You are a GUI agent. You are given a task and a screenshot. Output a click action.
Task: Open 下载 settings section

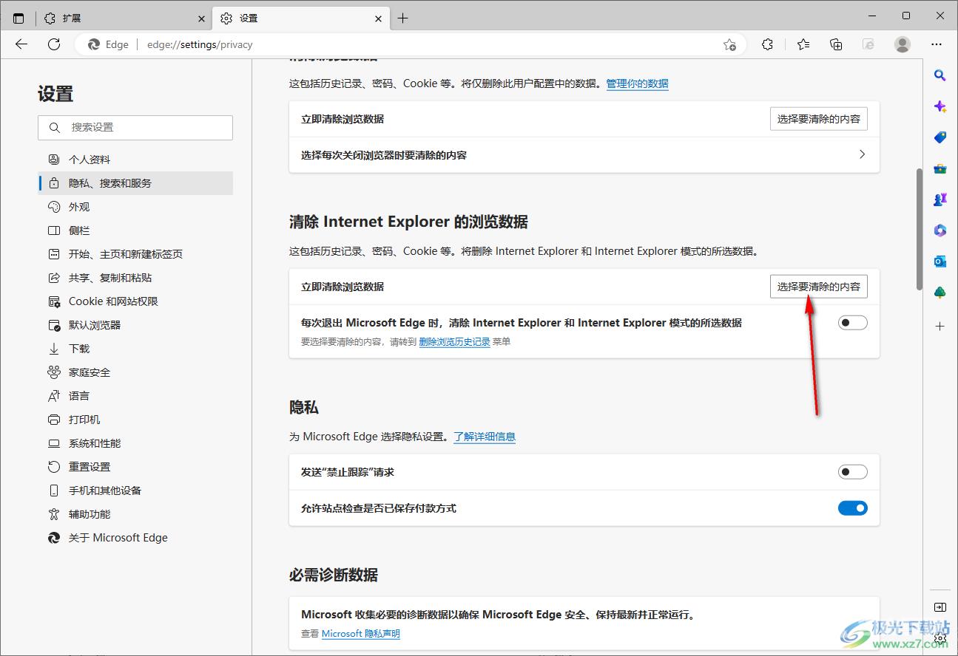pos(135,349)
